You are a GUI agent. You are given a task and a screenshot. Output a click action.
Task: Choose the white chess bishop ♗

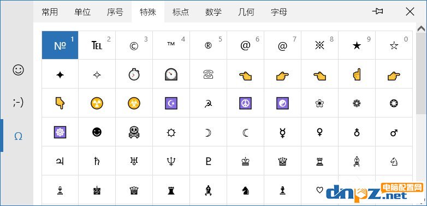(x=357, y=161)
